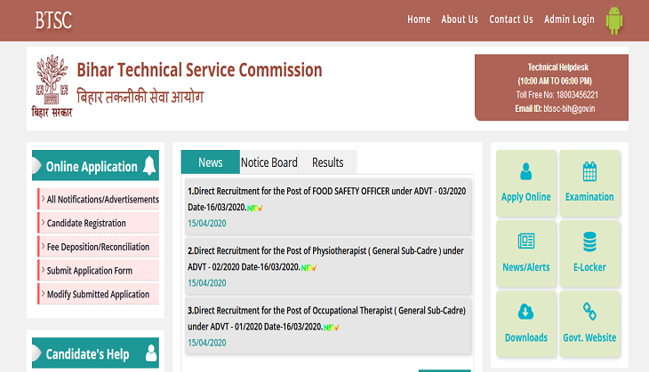The height and width of the screenshot is (372, 649).
Task: Click date 15/04/2020 under Physiotherapist news
Action: click(x=207, y=282)
